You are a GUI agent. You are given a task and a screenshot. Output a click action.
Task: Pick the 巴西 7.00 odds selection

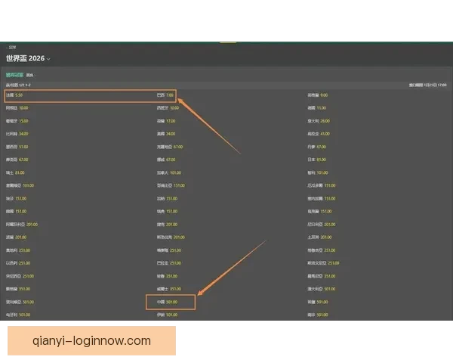[x=165, y=95]
